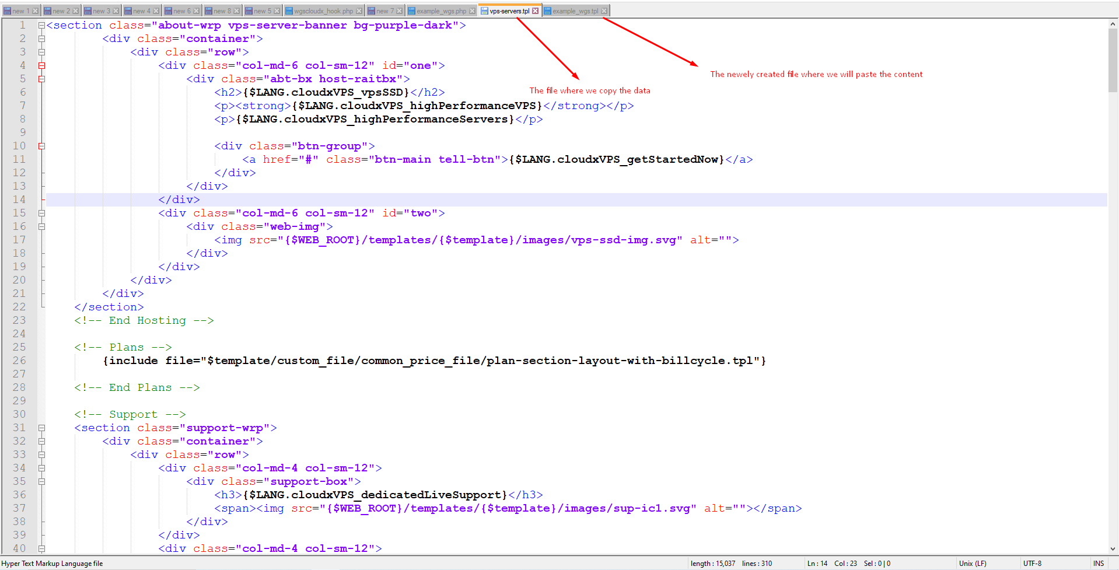Close the wgscloudx_hook.php tab

coord(359,11)
